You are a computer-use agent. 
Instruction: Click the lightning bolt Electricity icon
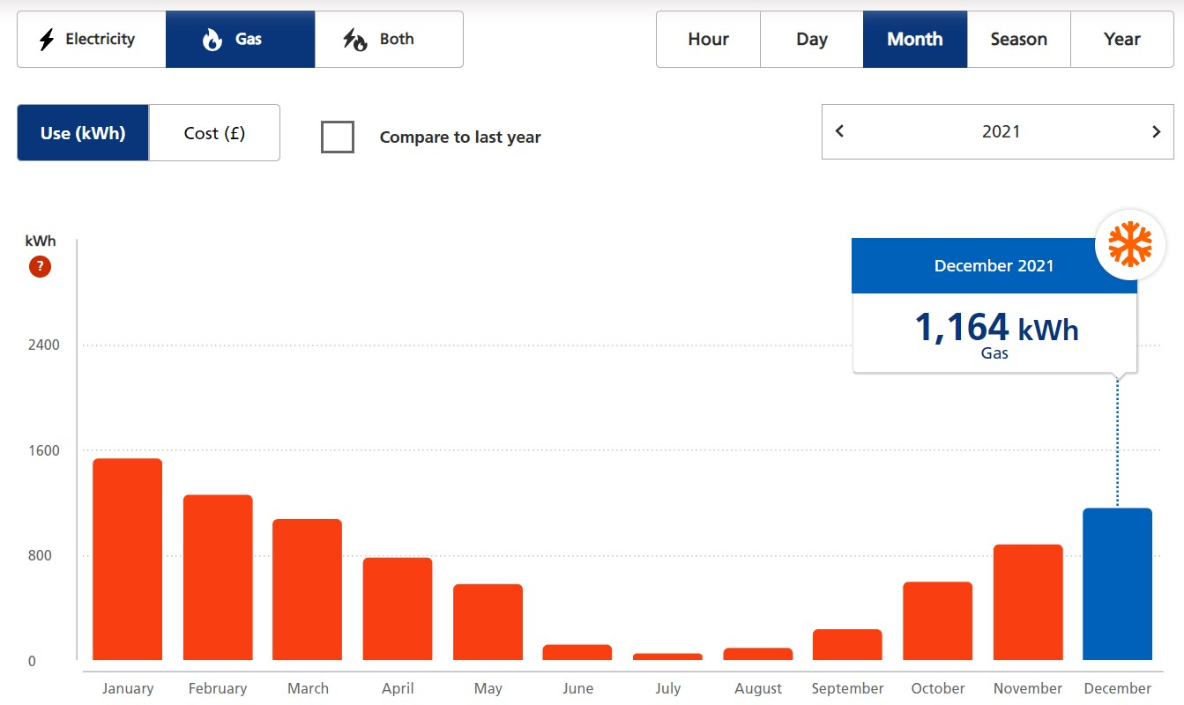click(47, 40)
